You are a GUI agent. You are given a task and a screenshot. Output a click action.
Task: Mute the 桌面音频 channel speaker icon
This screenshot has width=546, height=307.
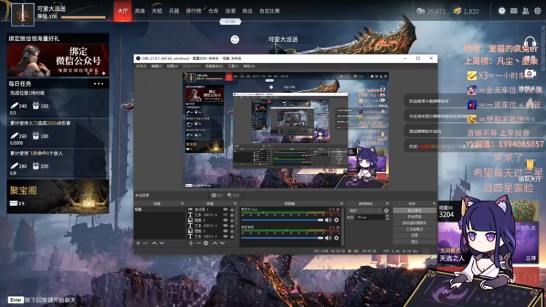pos(328,238)
